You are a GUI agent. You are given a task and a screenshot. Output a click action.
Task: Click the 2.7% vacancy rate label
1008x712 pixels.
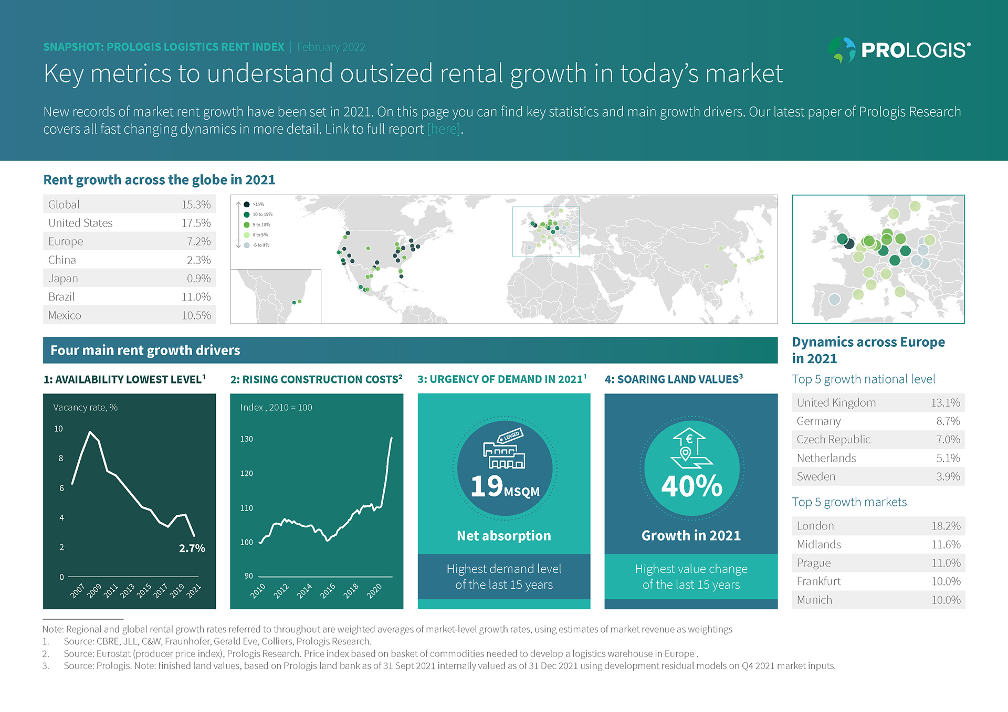pyautogui.click(x=192, y=548)
